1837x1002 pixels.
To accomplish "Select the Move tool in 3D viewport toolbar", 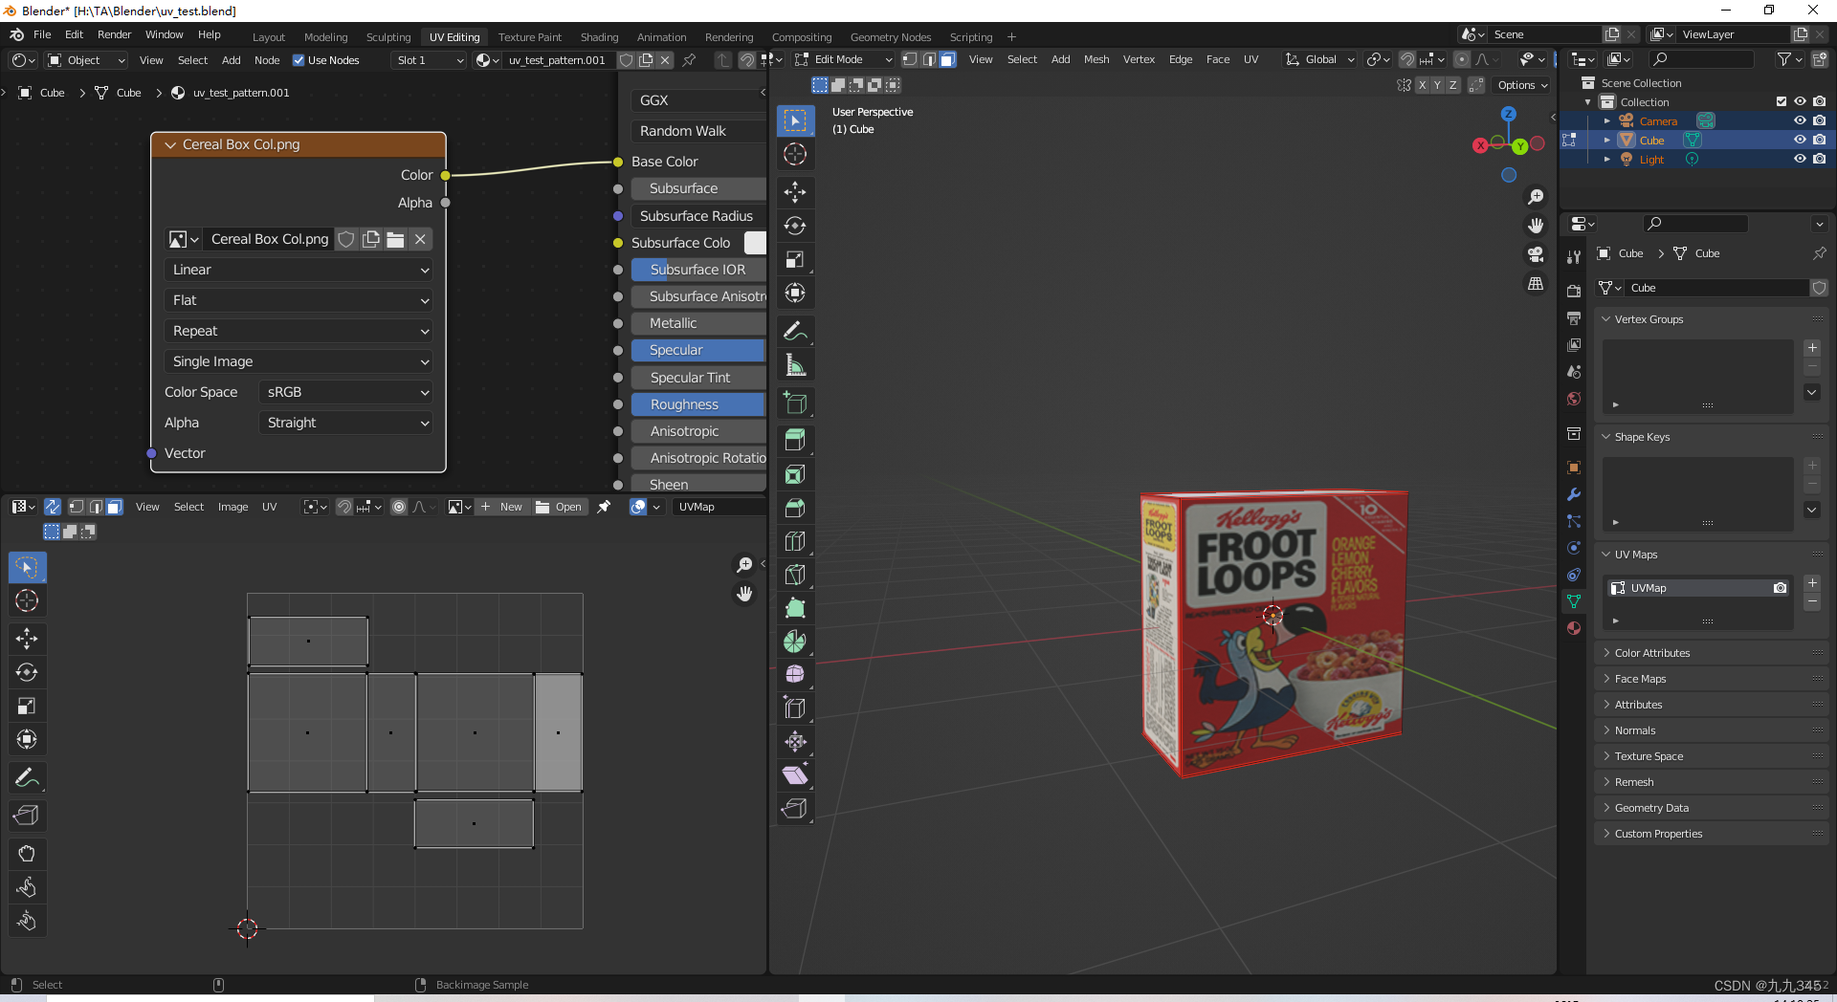I will click(795, 192).
